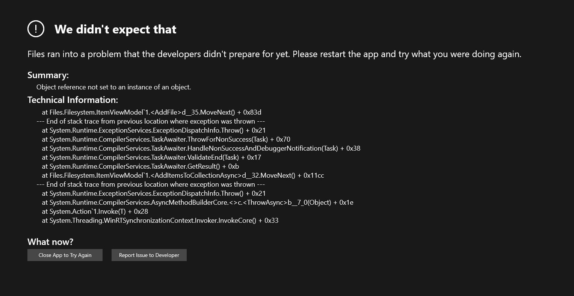Select the TaskAwaiter.GetResult trace line
This screenshot has height=296, width=574.
tap(140, 166)
